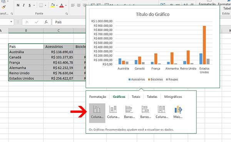
Task: Select cell with R$ 256.422,07
Action: click(59, 78)
